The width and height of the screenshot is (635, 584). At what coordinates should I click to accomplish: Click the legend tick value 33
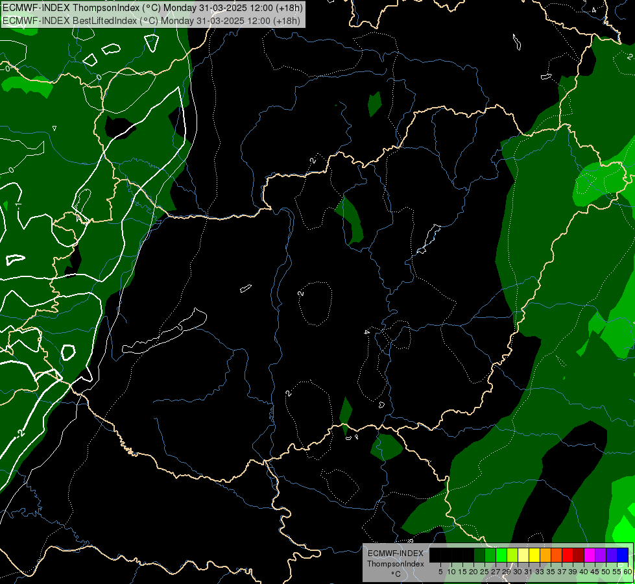(x=540, y=572)
